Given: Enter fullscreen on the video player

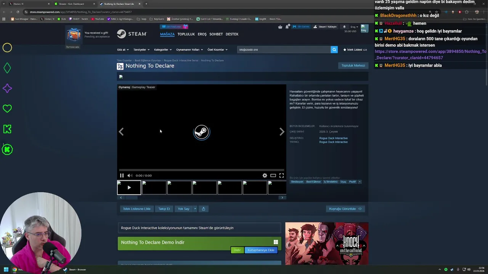Looking at the screenshot, I should [x=281, y=175].
